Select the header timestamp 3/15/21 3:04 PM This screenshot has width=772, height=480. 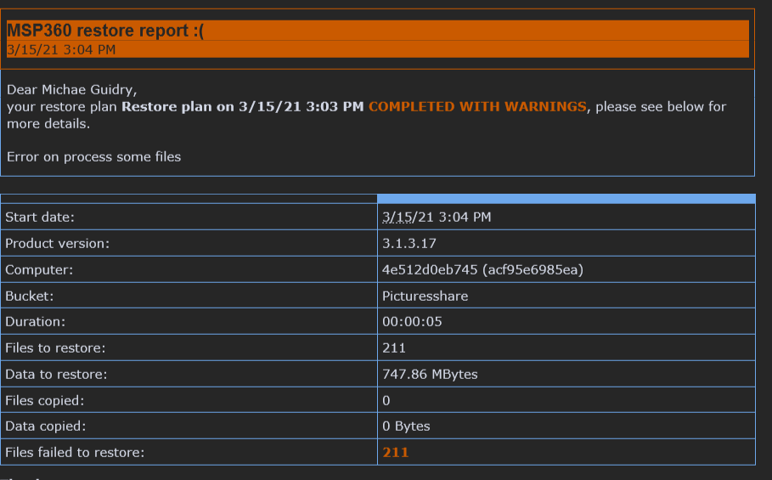(x=61, y=50)
